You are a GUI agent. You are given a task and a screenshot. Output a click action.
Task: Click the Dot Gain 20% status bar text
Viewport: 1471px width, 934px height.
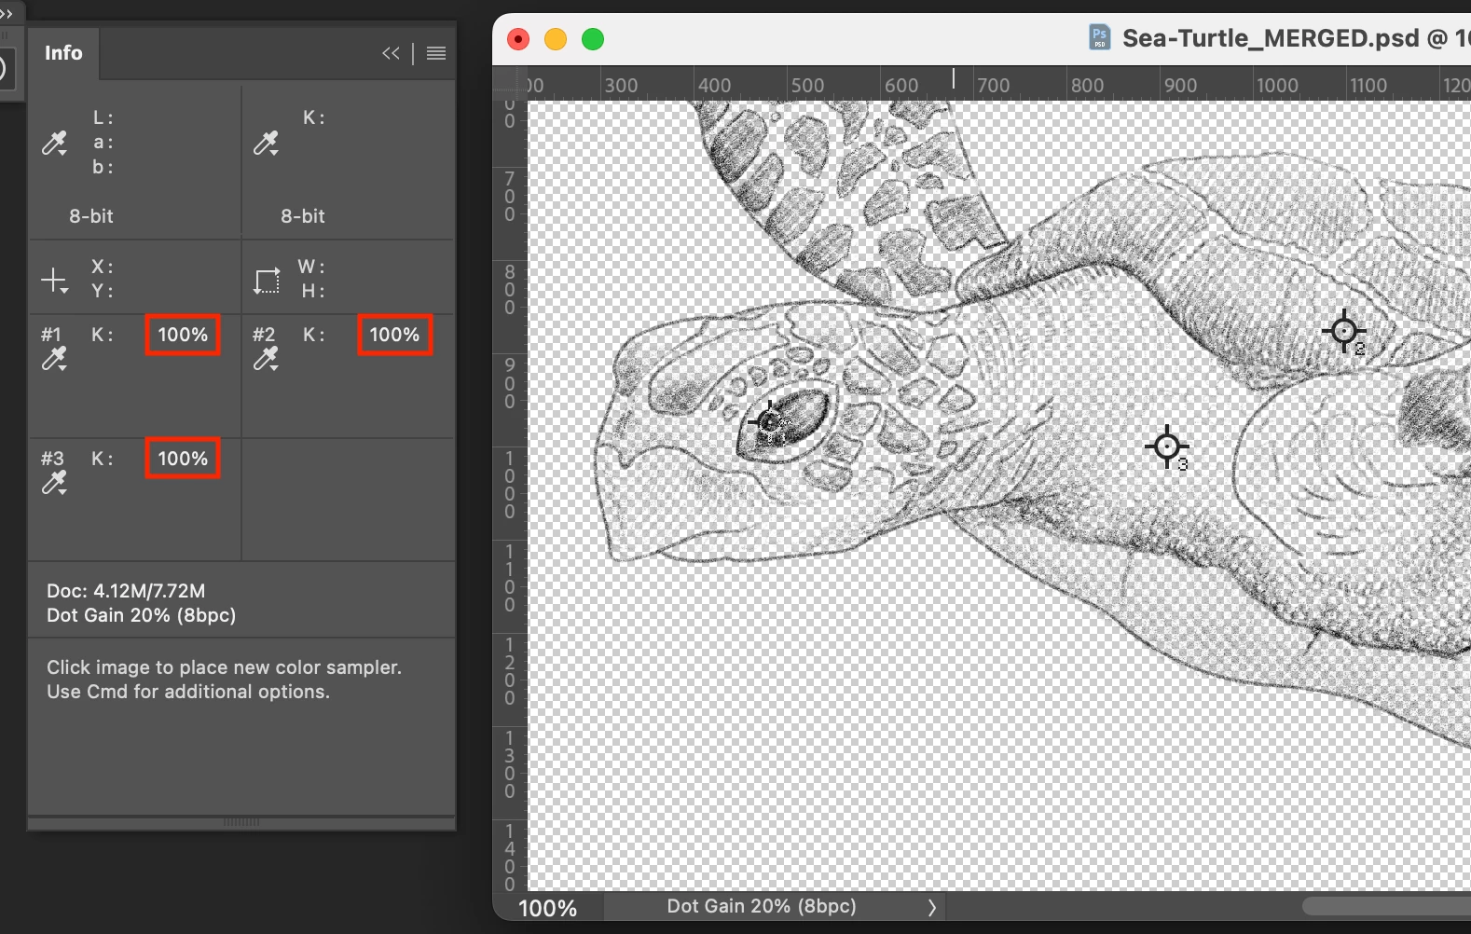(762, 906)
